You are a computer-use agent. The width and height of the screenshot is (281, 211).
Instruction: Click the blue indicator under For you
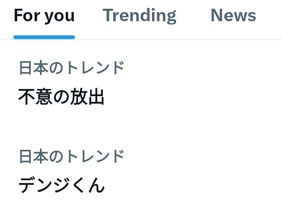44,37
